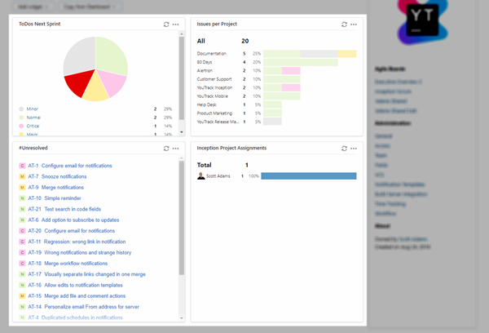489x333 pixels.
Task: Refresh the Inception Project Assignments widget
Action: (344, 149)
